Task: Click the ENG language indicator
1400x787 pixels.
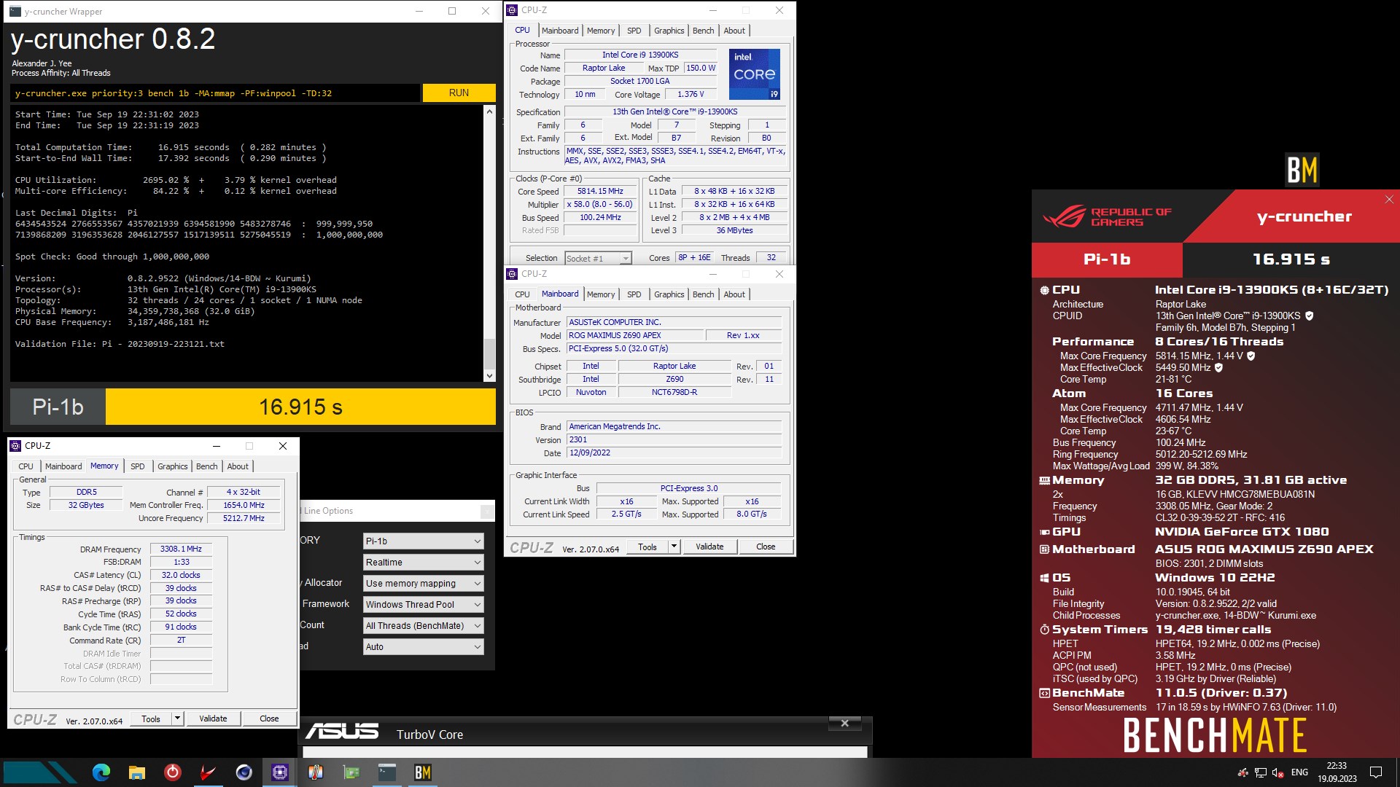Action: point(1299,772)
